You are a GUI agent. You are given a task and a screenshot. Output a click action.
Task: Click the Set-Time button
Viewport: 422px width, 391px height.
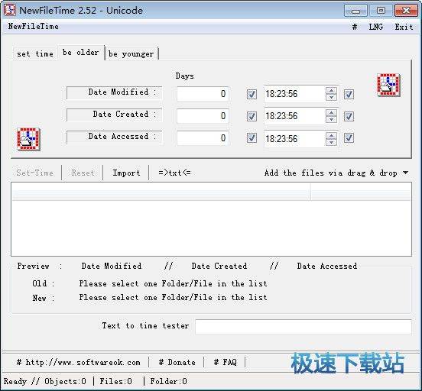point(35,173)
